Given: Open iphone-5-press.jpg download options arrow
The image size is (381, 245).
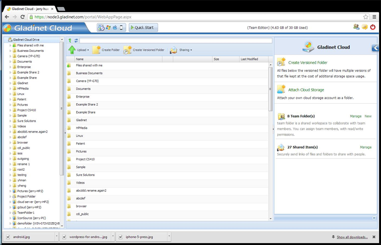Looking at the screenshot, I should coord(169,236).
